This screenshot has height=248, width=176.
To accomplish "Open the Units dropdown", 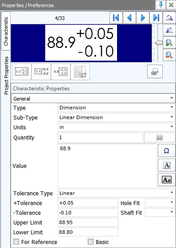I will (116, 127).
